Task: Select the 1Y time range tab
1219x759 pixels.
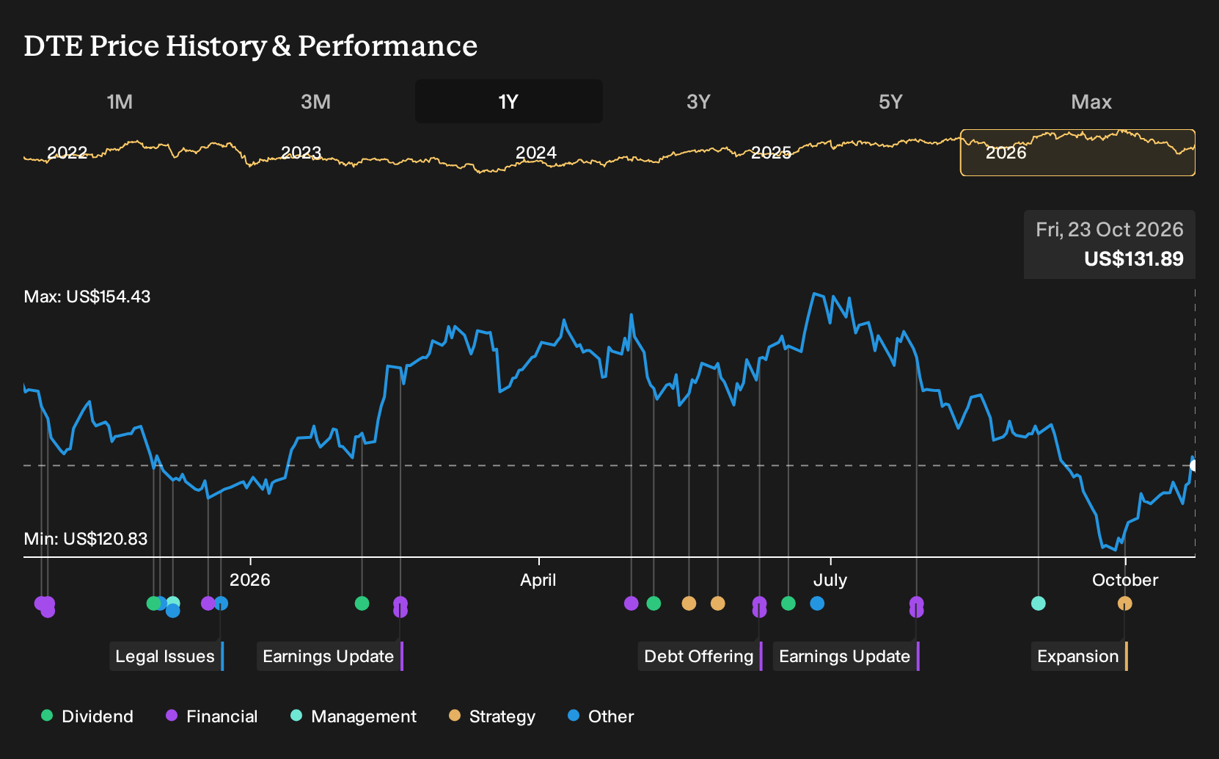Action: (x=509, y=101)
